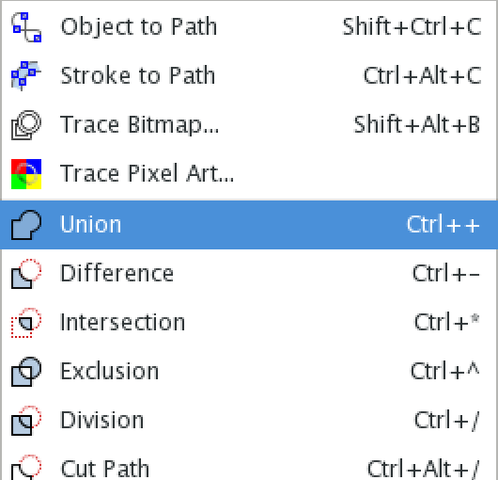Select the highlighted Union item

point(249,225)
